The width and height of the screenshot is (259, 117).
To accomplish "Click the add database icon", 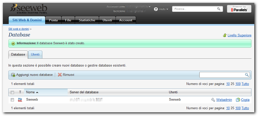I will 13,75.
